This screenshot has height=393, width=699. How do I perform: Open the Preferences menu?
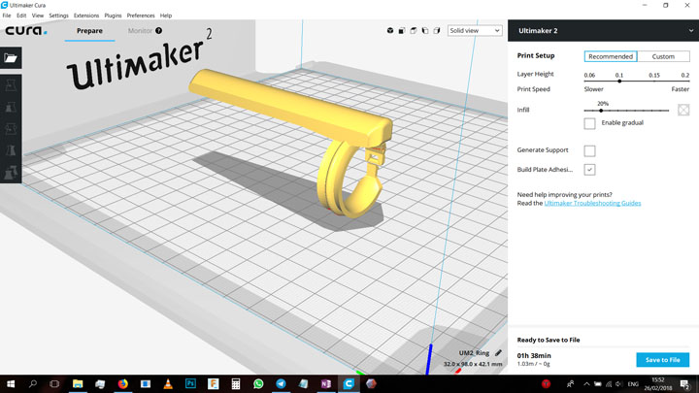pos(141,16)
